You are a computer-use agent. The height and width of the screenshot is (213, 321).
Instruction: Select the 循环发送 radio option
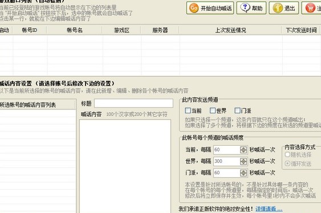(287, 163)
